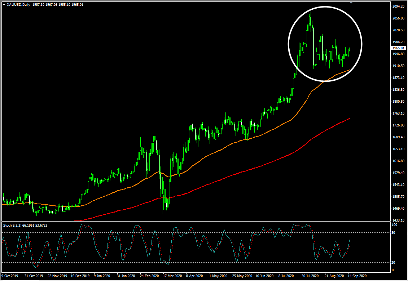Click the 1 May 2020 date label
This screenshot has height=281, width=408.
[218, 276]
